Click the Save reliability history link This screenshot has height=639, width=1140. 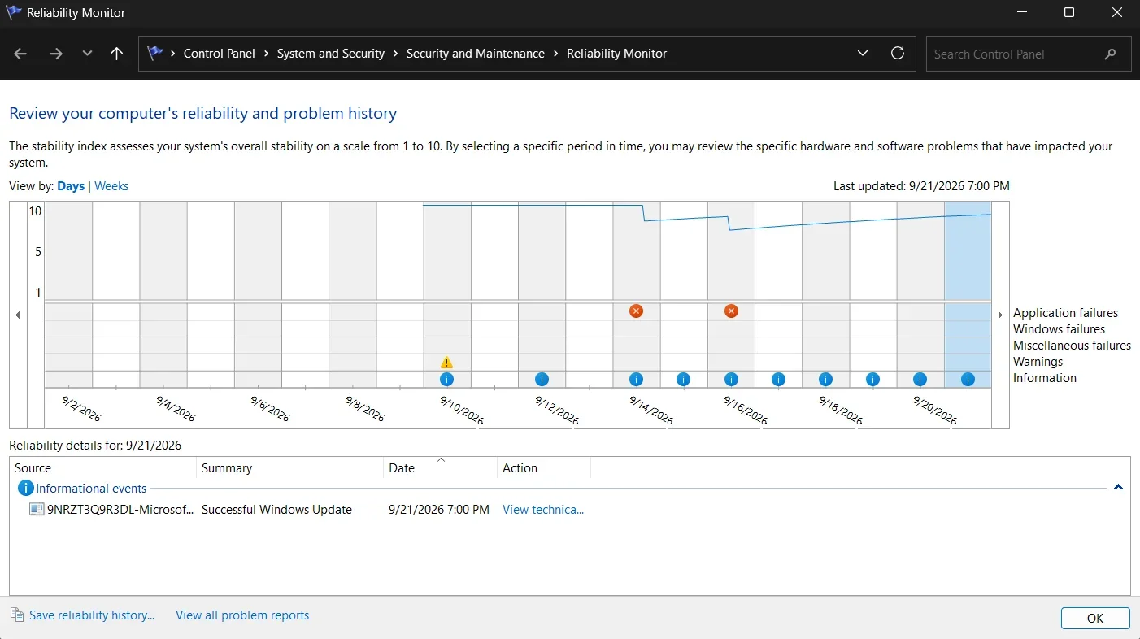(x=92, y=615)
